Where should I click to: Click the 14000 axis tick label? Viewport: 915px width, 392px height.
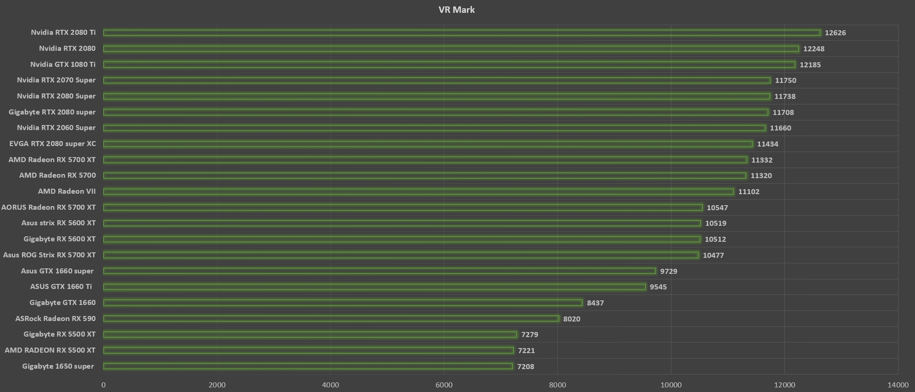click(x=898, y=385)
